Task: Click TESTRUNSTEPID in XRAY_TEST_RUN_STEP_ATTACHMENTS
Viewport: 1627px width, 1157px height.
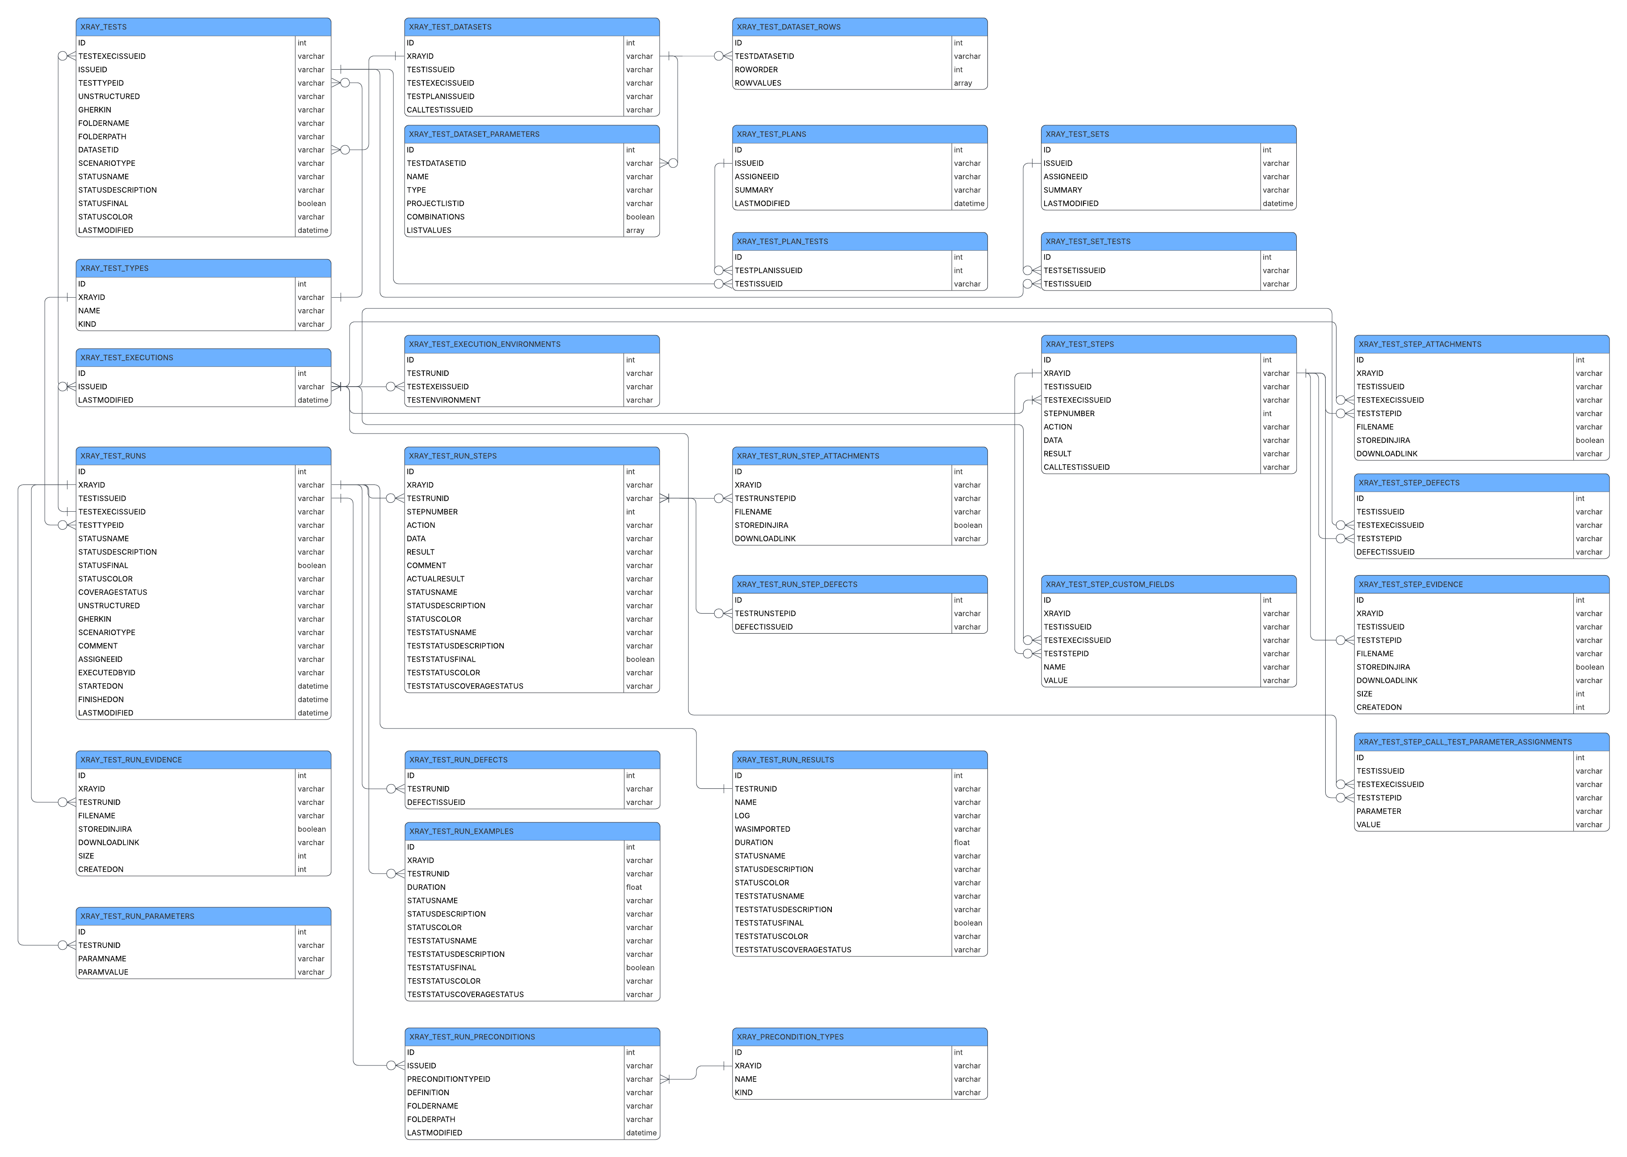Action: click(860, 499)
